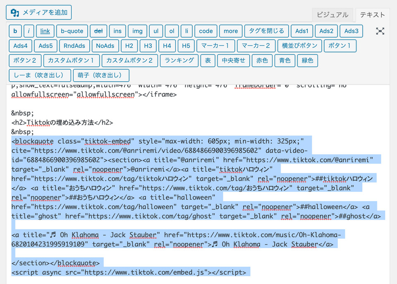The width and height of the screenshot is (397, 284).
Task: Insert an H3 heading tag
Action: (148, 46)
